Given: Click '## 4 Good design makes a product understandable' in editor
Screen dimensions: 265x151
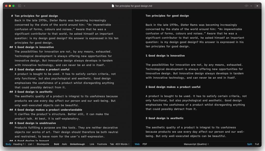Looking at the screenshot, I should (46, 110).
